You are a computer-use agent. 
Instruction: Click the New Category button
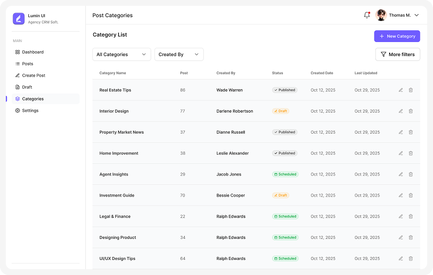point(396,36)
